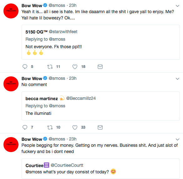Reply to the "Yeah it is" tweet

(25, 67)
